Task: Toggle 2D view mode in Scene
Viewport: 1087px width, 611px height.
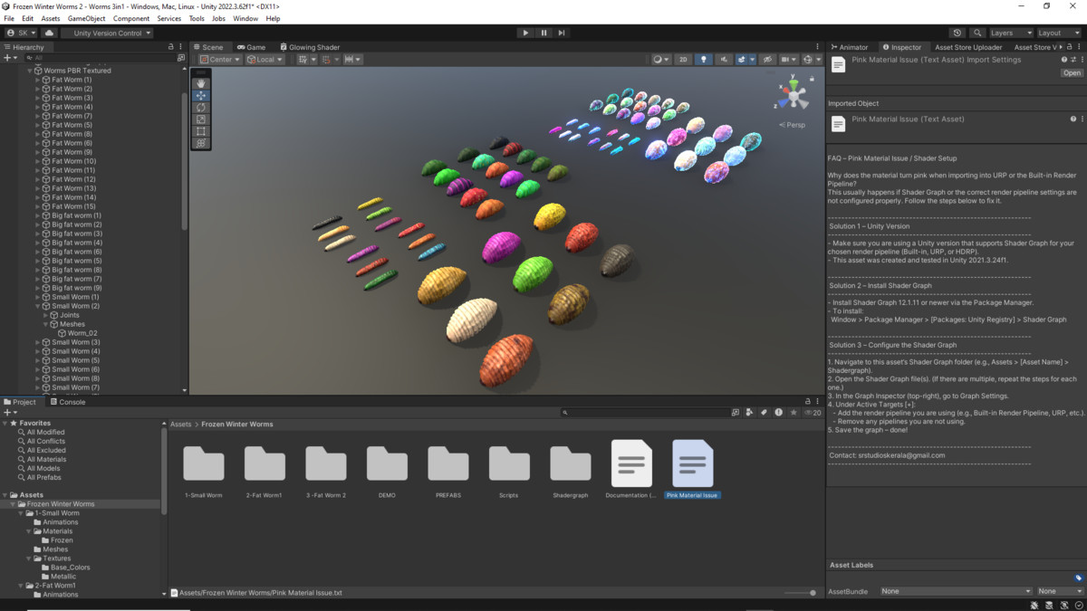Action: [x=683, y=60]
